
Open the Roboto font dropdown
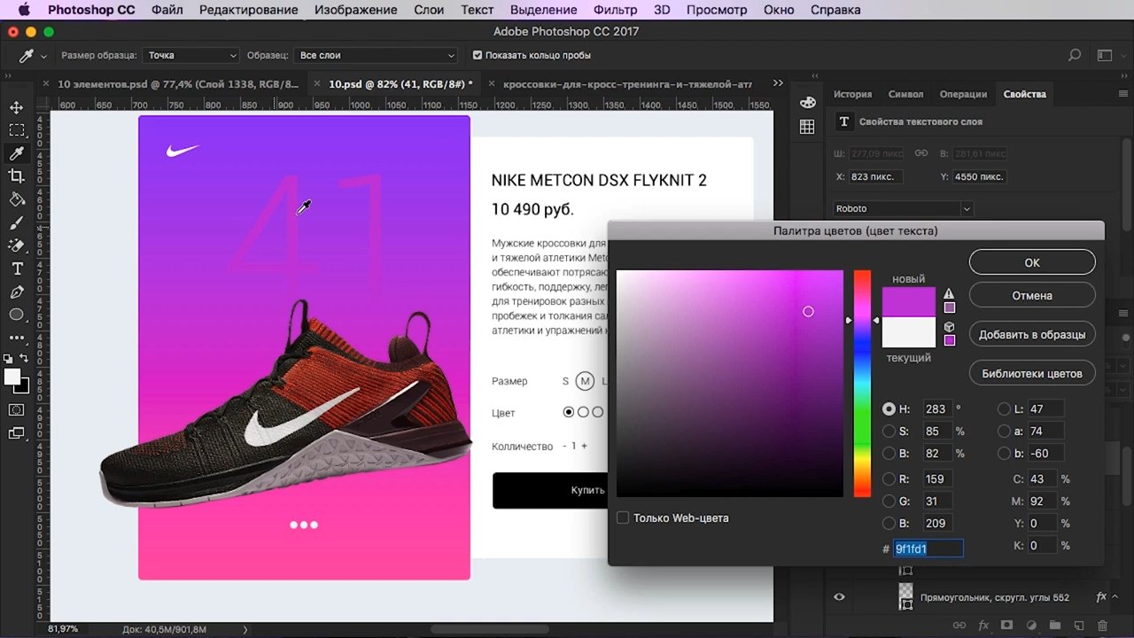903,208
